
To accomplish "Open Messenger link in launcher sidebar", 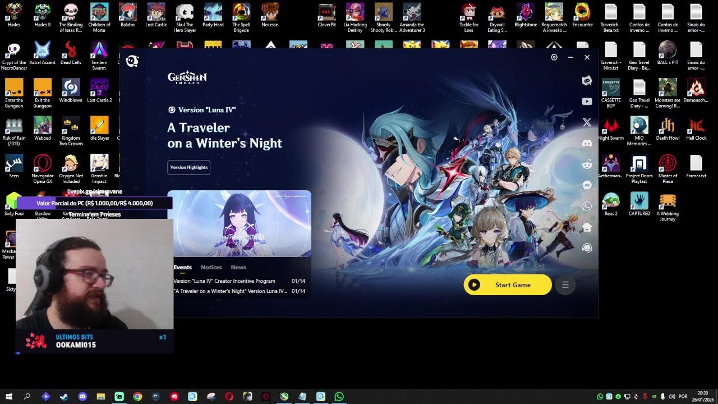I will coord(587,185).
